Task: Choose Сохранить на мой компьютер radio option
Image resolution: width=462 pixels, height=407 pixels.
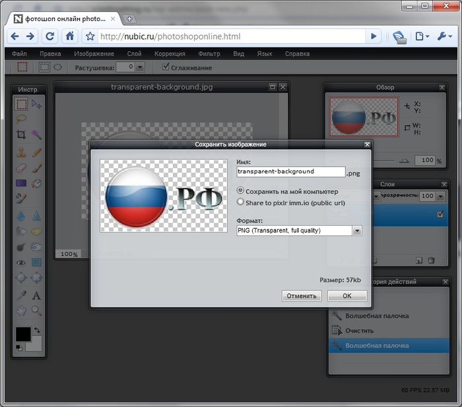Action: (x=240, y=191)
